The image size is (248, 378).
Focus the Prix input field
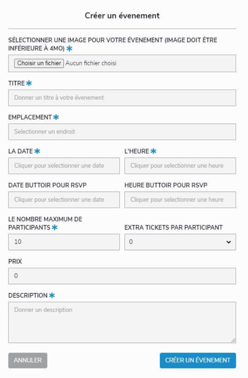[x=122, y=276]
